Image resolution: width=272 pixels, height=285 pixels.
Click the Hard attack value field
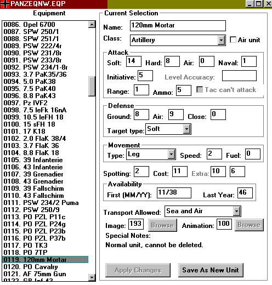172,61
